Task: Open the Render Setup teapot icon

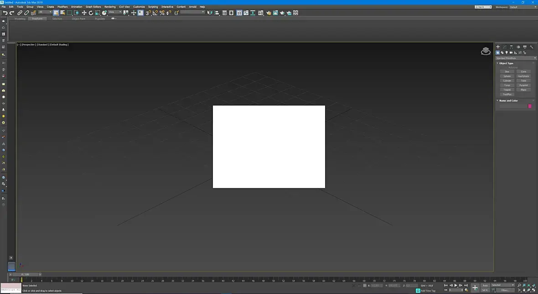Action: coord(269,13)
